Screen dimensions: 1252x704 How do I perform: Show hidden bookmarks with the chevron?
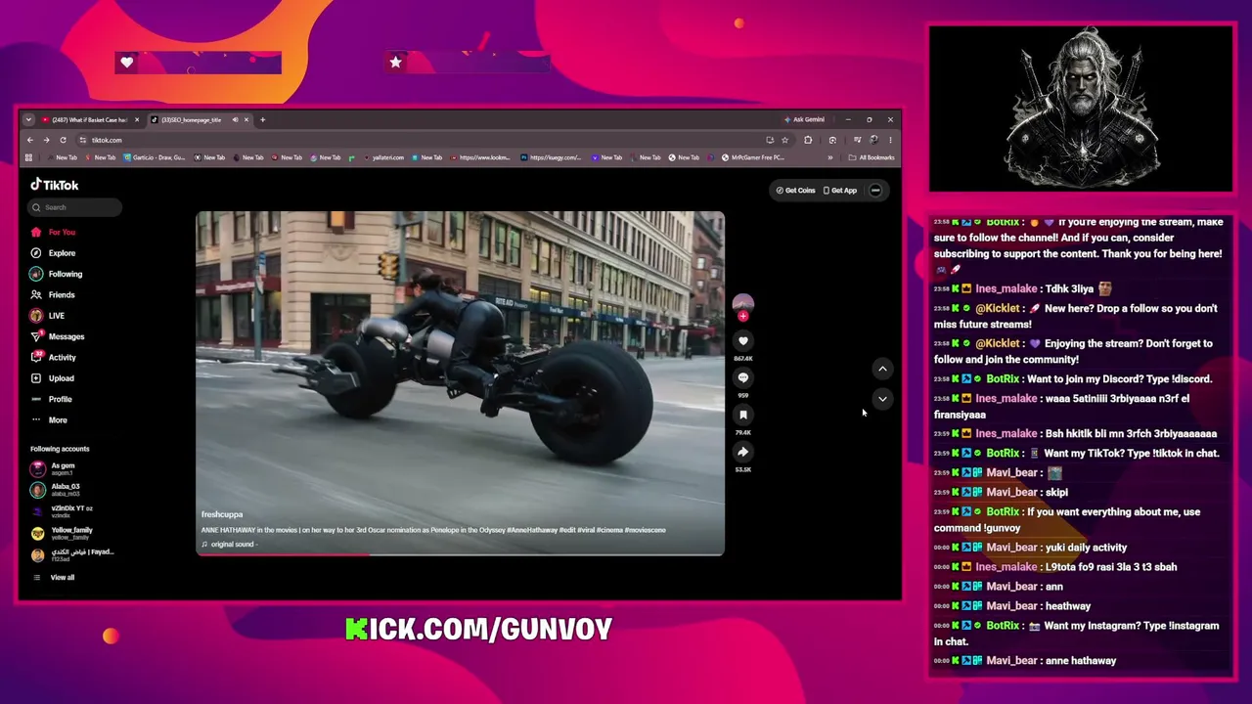pyautogui.click(x=830, y=157)
